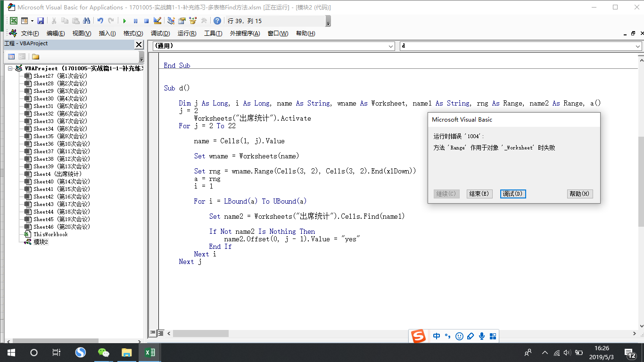This screenshot has height=362, width=644.
Task: Switch to Full Module View toggle
Action: point(160,333)
